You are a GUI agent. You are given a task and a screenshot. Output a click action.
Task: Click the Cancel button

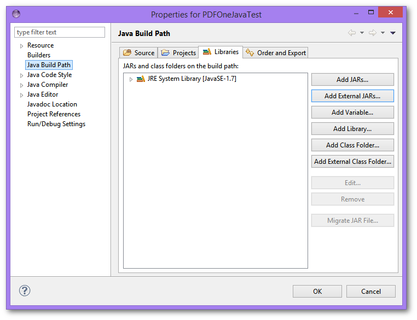point(370,292)
